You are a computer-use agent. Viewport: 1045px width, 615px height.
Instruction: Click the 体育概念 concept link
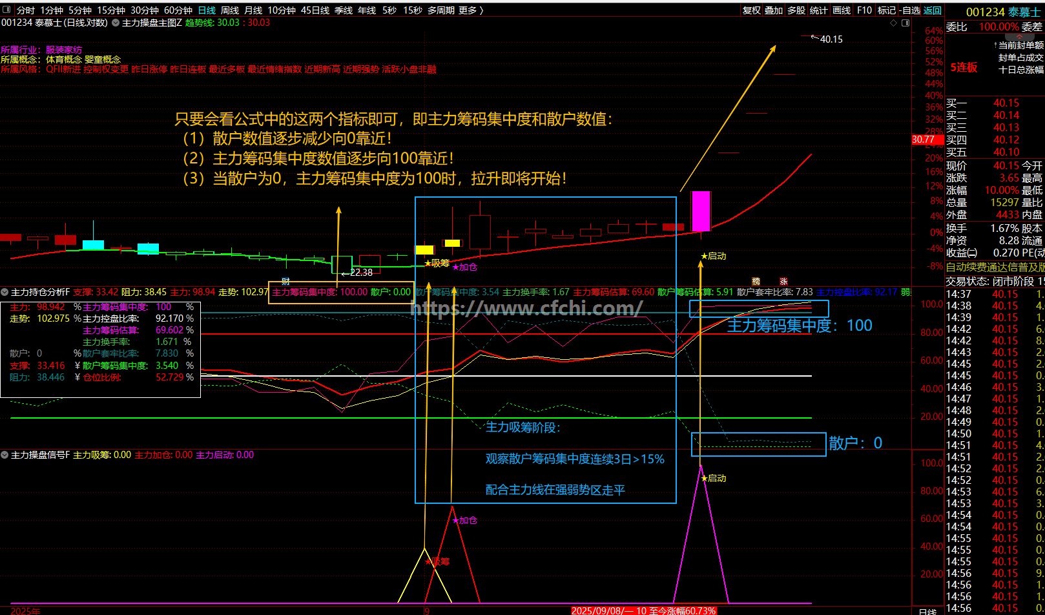tap(64, 59)
